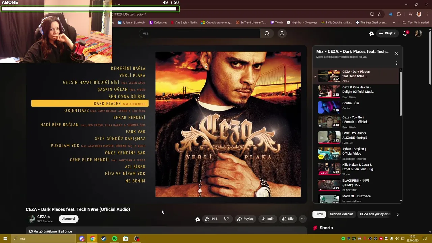Open the Outlook oturumu aç bookmark
Image resolution: width=432 pixels, height=243 pixels.
pos(217,23)
